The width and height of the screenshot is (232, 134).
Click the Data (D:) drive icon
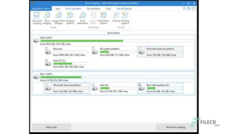point(95,89)
